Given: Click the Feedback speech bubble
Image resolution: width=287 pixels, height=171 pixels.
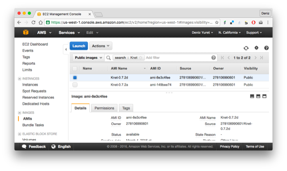Looking at the screenshot, I should (x=24, y=146).
